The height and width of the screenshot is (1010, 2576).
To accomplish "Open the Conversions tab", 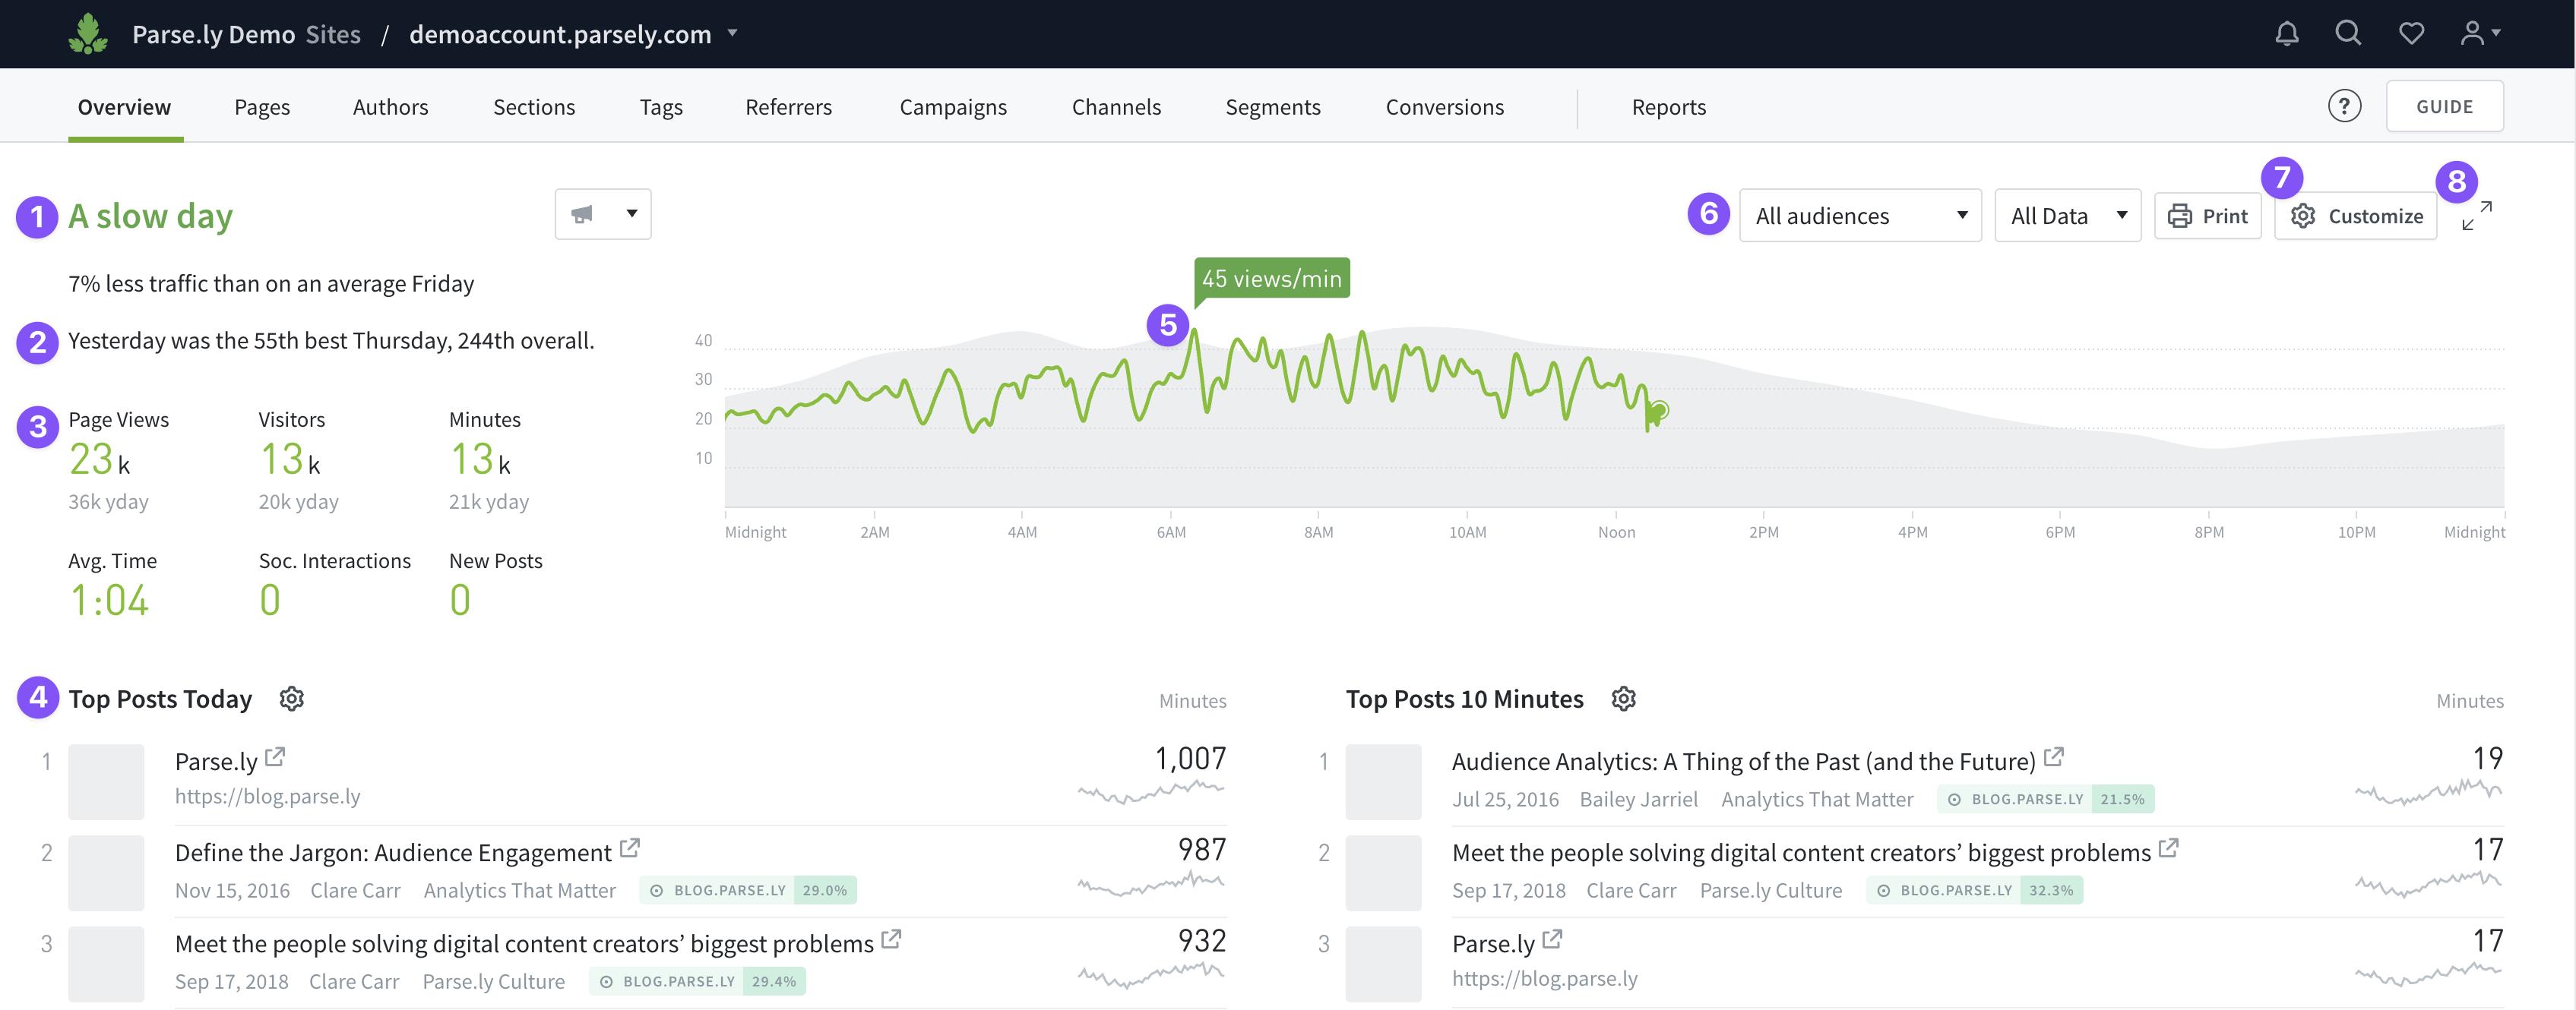I will pyautogui.click(x=1444, y=107).
